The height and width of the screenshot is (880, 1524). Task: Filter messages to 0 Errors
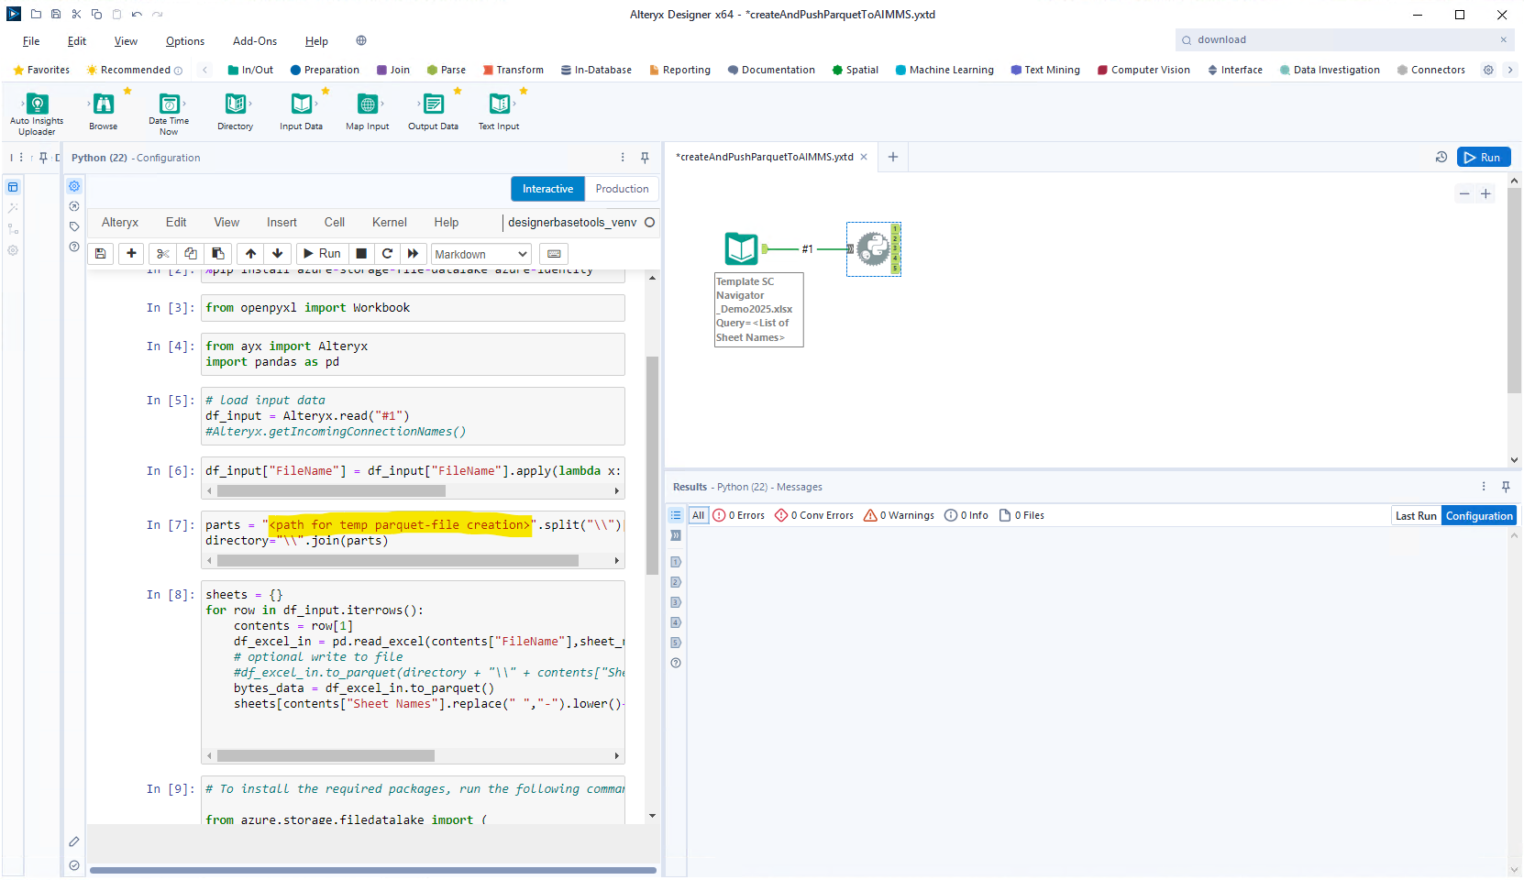click(739, 515)
